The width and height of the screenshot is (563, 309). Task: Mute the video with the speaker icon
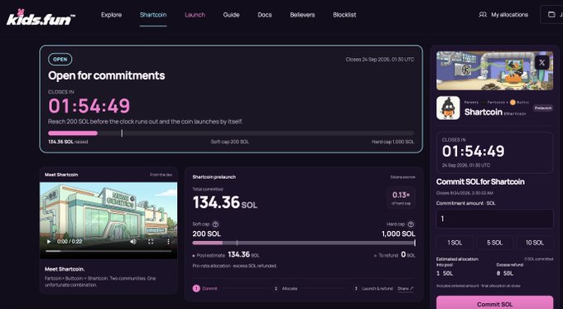point(133,241)
